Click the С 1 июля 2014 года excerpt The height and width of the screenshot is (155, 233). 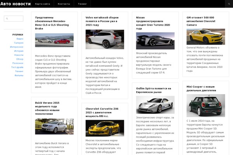pyautogui.click(x=206, y=136)
